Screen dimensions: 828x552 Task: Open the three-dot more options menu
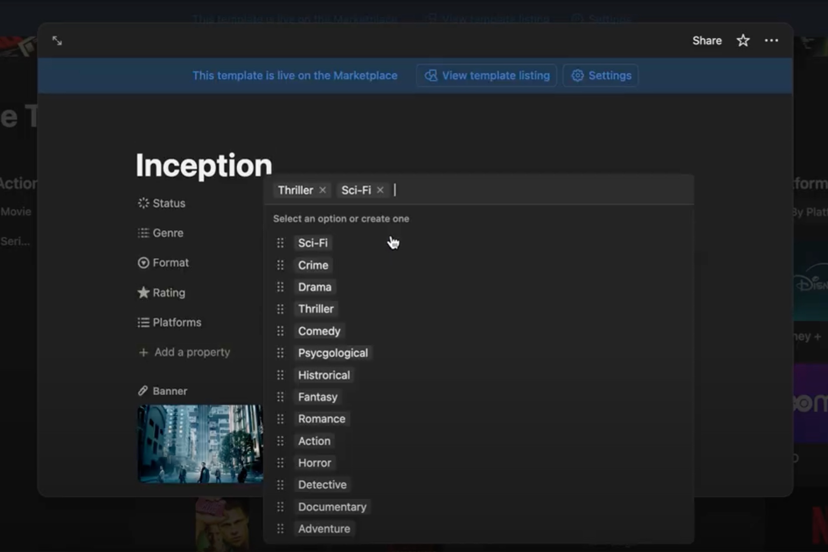tap(771, 41)
